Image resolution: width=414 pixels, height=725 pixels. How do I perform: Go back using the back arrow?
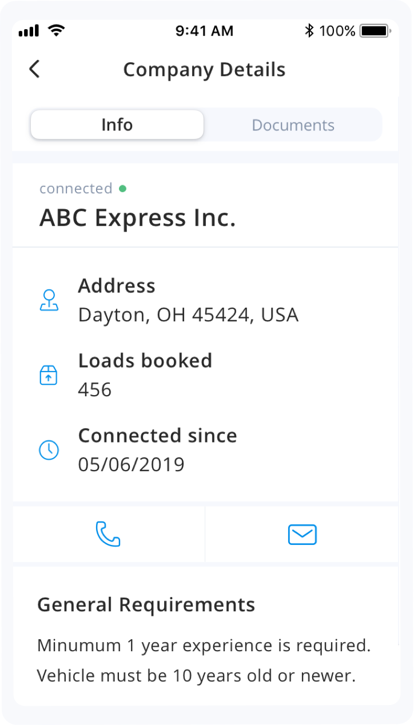pyautogui.click(x=34, y=69)
